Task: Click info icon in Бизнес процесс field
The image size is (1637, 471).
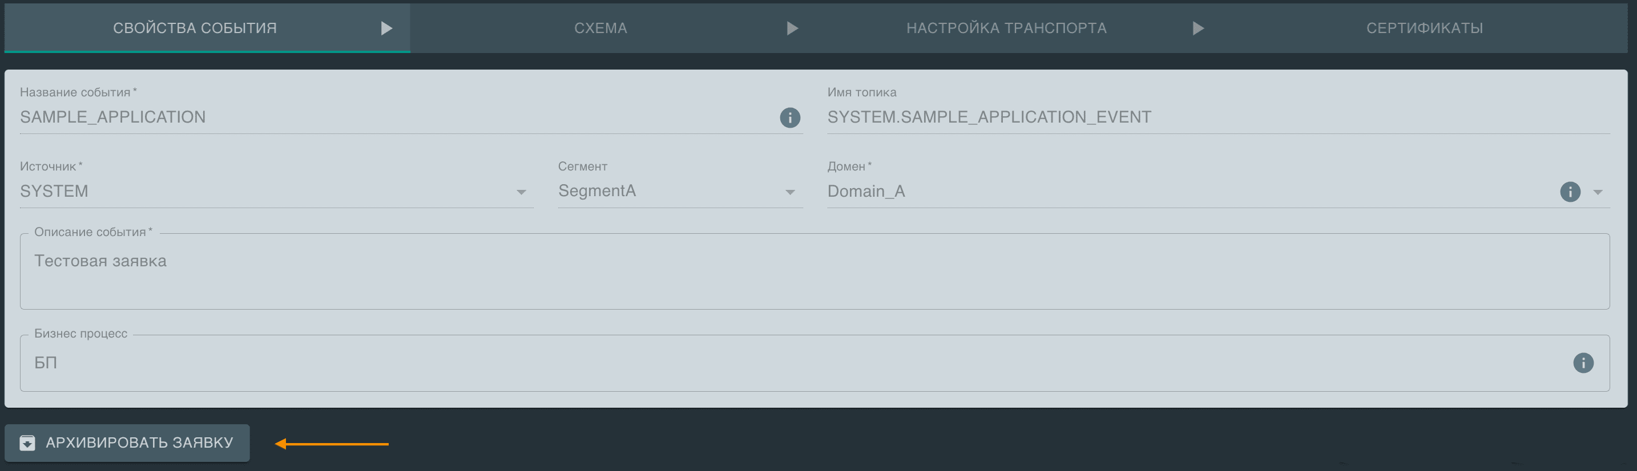Action: pos(1582,363)
